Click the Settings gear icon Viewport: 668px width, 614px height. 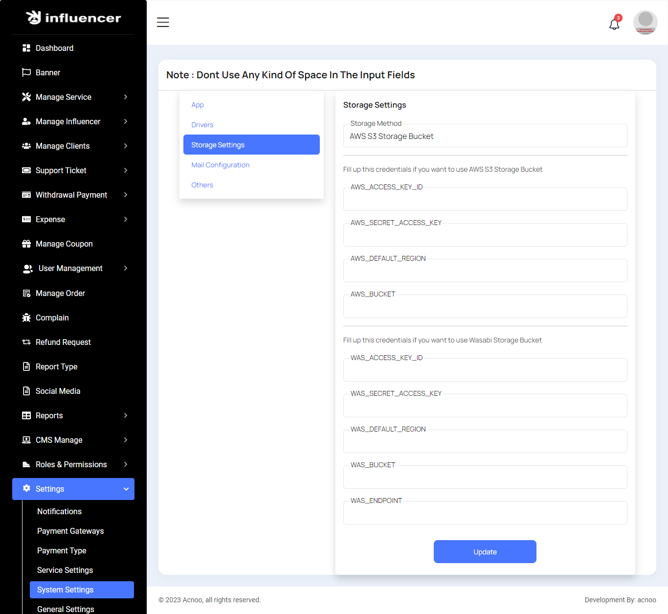26,488
